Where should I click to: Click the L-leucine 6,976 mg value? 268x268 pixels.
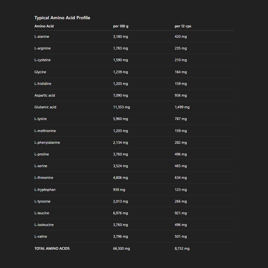click(120, 213)
